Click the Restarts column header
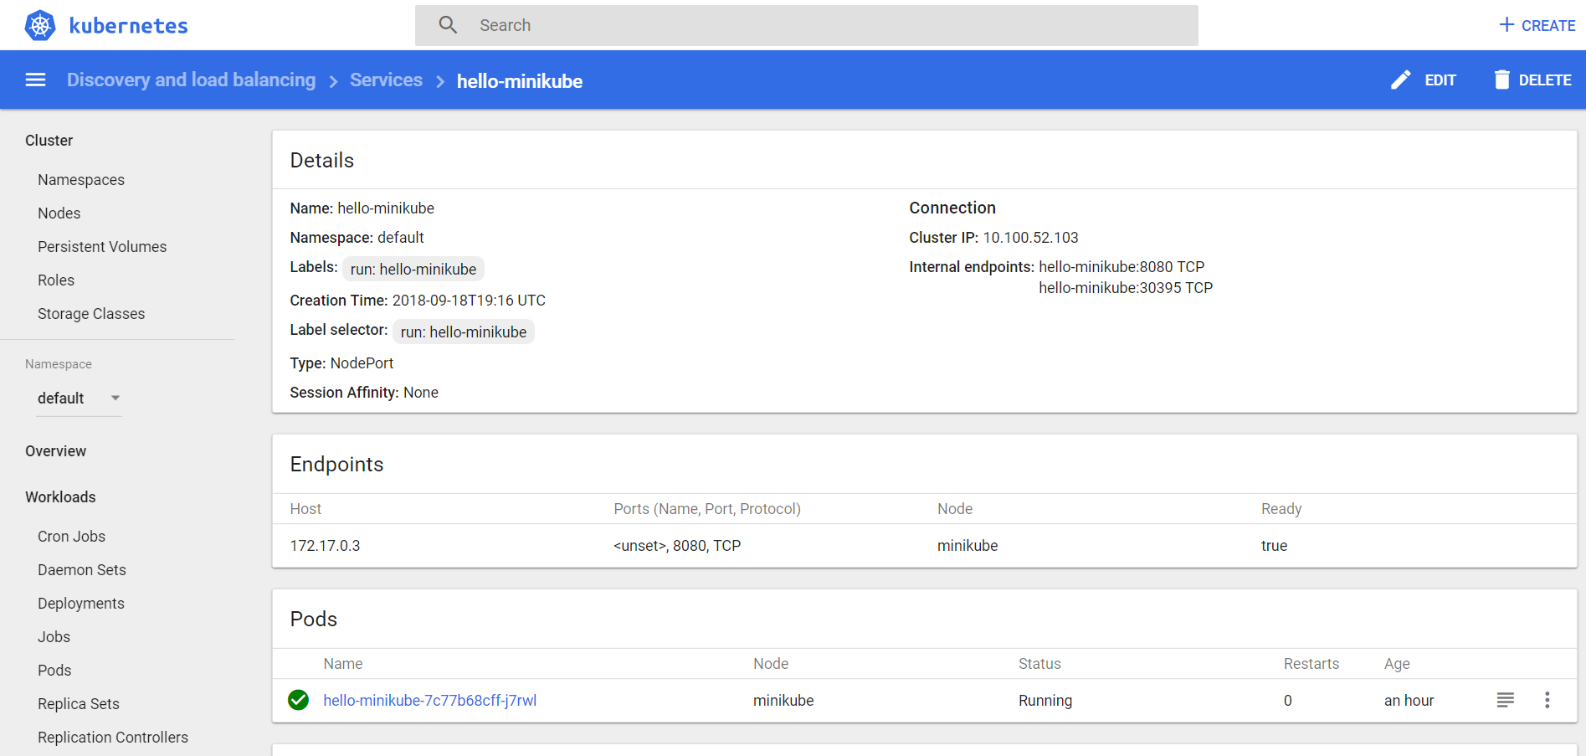Image resolution: width=1586 pixels, height=756 pixels. pyautogui.click(x=1311, y=664)
